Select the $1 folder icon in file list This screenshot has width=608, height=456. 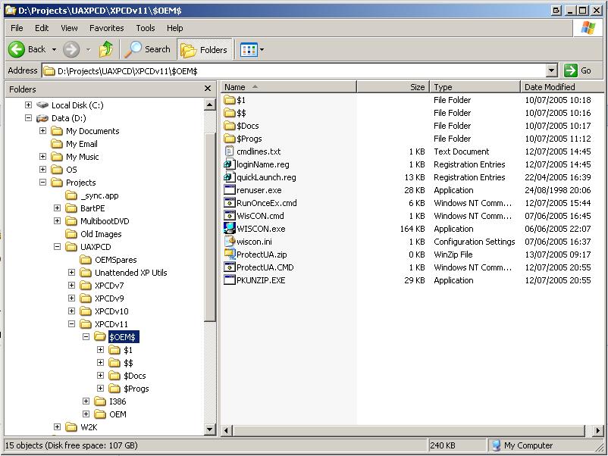pos(230,100)
